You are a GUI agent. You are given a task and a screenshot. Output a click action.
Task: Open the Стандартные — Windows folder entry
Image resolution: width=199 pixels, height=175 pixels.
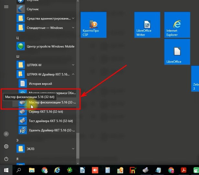[46, 28]
